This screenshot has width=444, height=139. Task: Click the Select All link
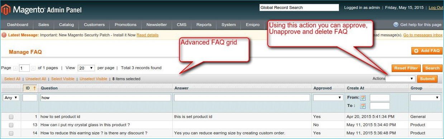[x=12, y=79]
